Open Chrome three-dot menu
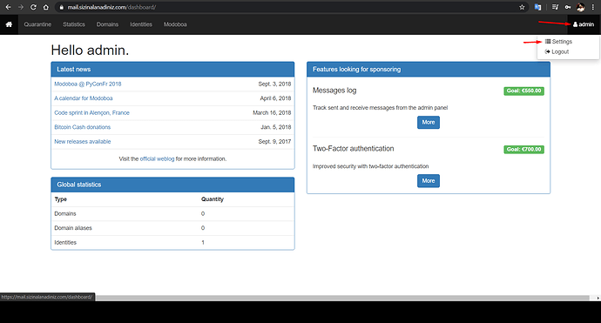This screenshot has height=323, width=601. point(593,7)
